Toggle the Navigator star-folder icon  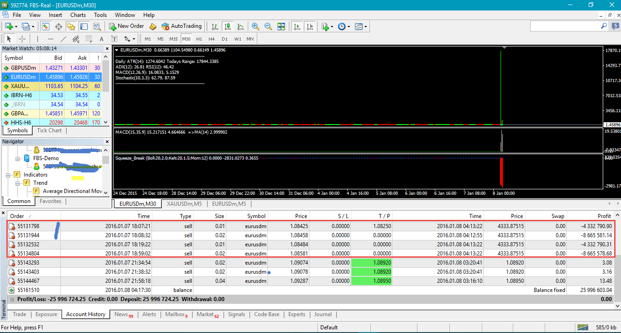(72, 26)
